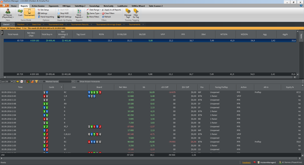Image resolution: width=304 pixels, height=165 pixels.
Task: Open Settings in Options group
Action: coord(43,13)
